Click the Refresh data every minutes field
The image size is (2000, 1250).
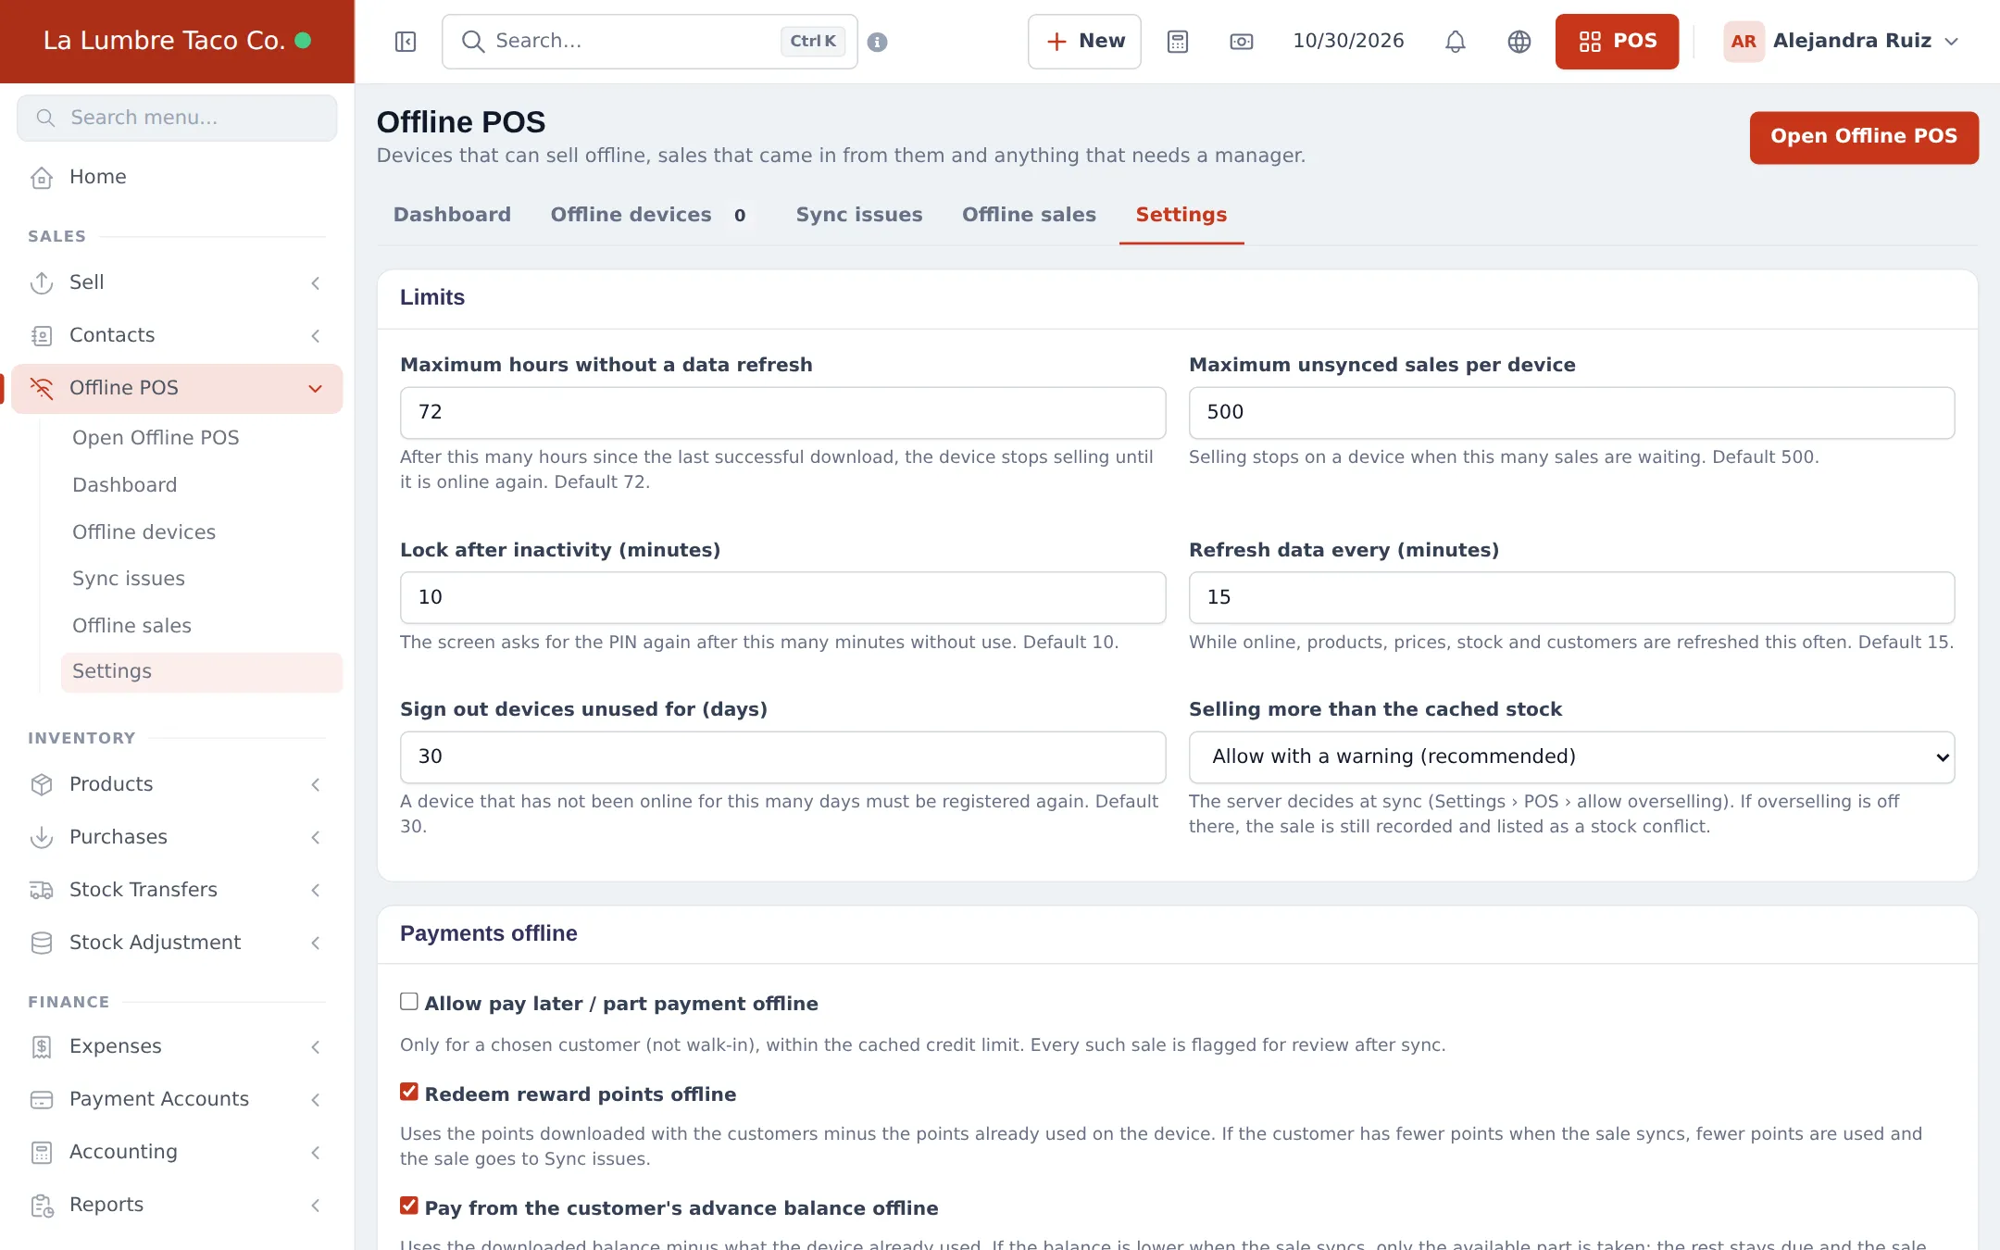(x=1571, y=598)
